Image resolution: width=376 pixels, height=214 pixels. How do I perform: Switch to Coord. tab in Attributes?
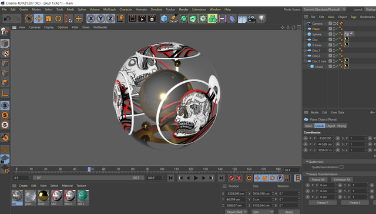click(320, 126)
